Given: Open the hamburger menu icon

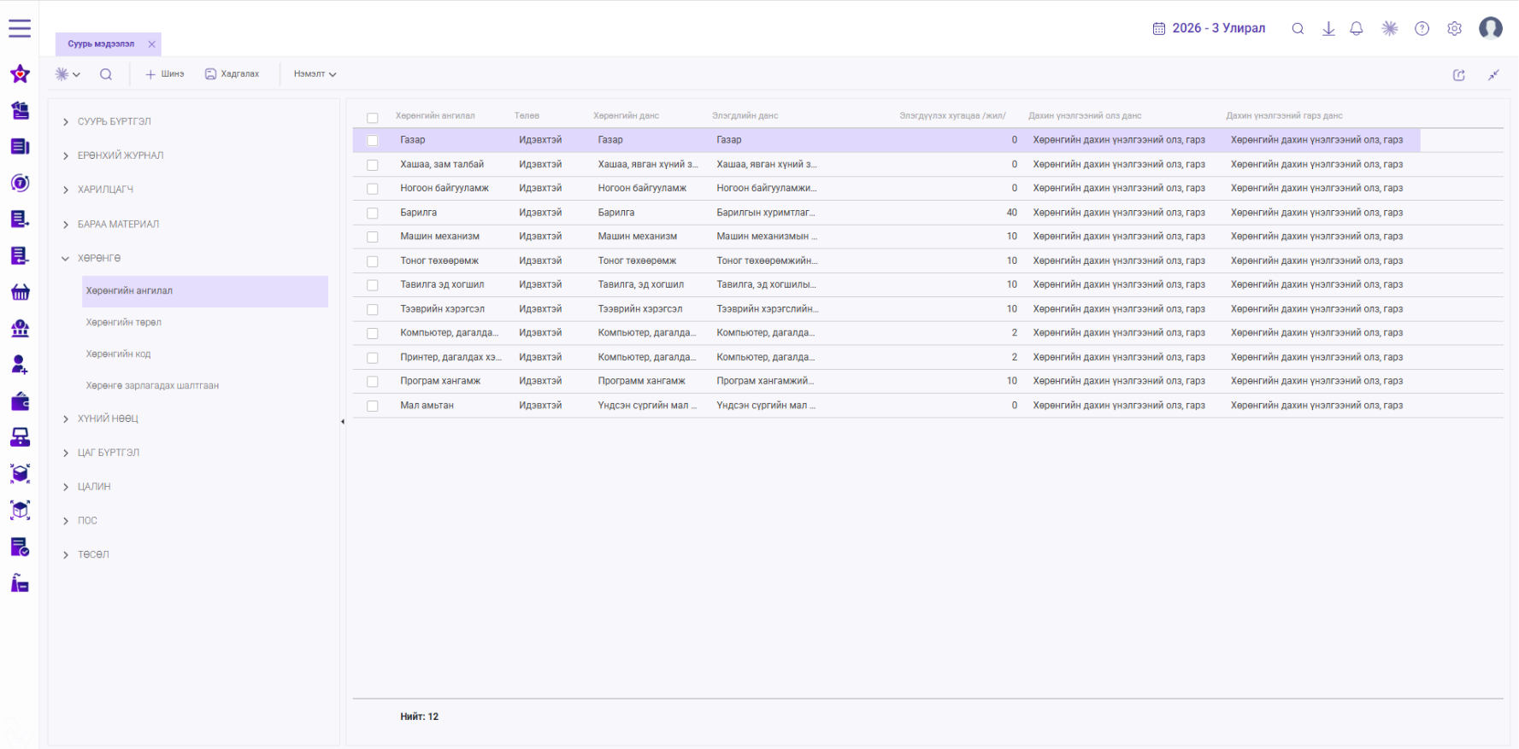Looking at the screenshot, I should (20, 28).
